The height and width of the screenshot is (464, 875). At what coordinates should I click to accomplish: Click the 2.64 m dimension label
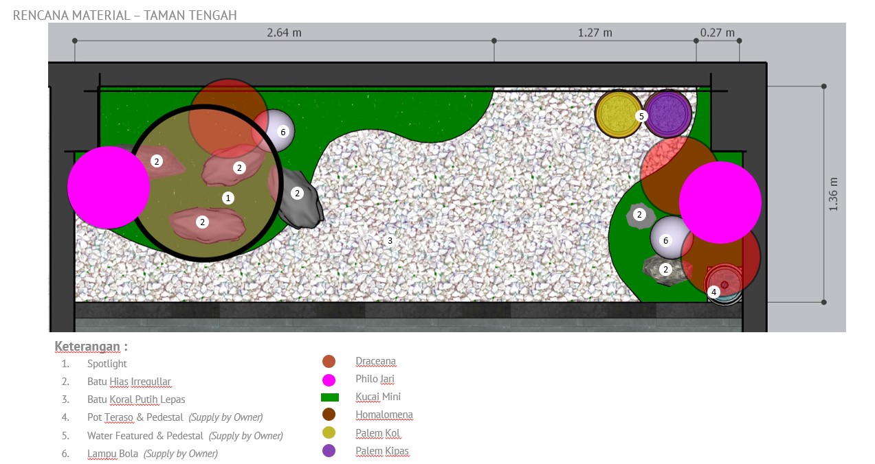coord(285,32)
